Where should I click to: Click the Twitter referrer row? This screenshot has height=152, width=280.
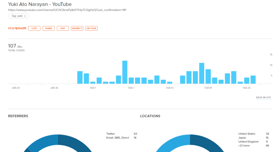pyautogui.click(x=122, y=134)
